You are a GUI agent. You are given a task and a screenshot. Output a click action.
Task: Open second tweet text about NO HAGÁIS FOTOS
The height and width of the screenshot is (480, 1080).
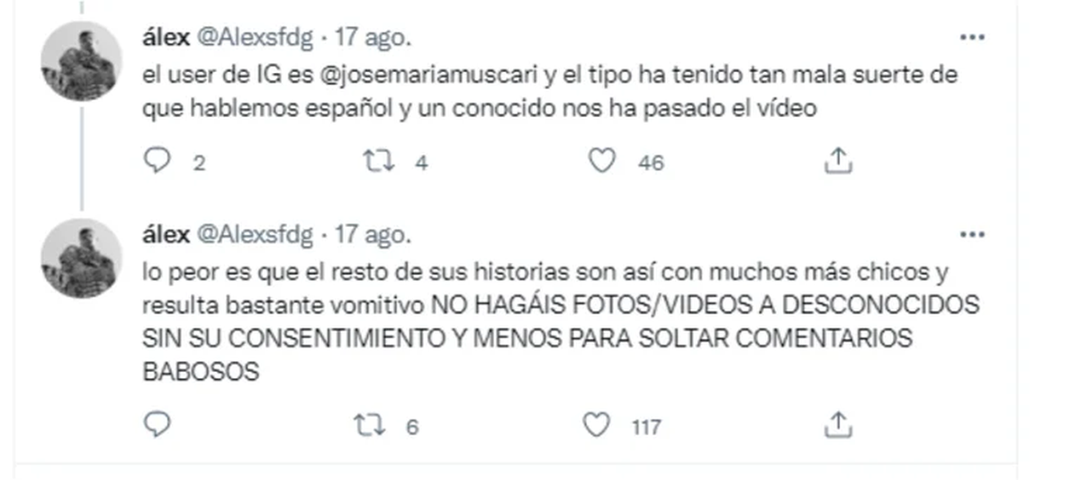[x=561, y=322]
